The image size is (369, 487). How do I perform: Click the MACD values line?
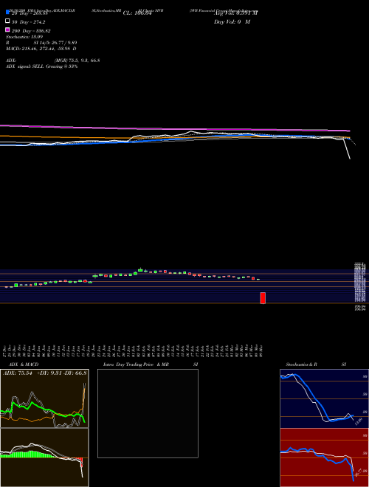[x=41, y=49]
